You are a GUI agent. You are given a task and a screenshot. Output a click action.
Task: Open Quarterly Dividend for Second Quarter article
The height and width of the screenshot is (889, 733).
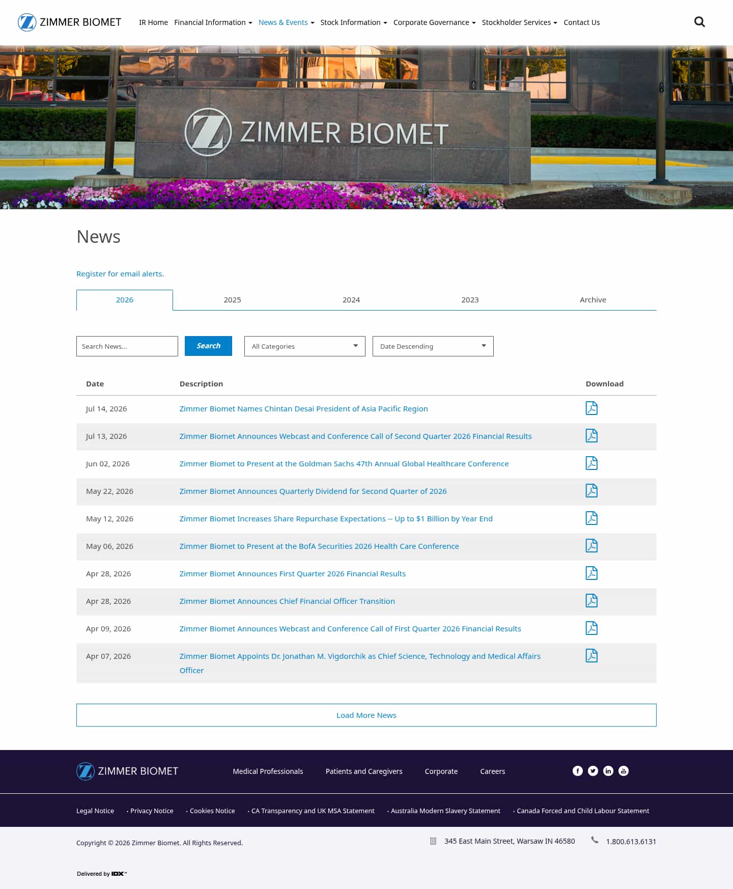tap(313, 491)
